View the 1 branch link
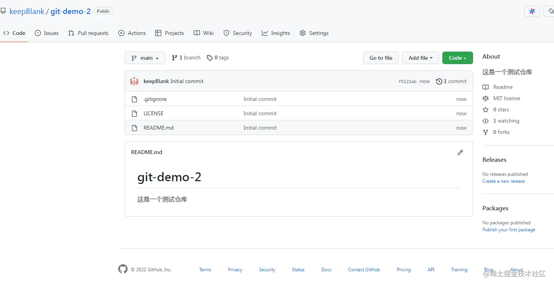This screenshot has height=286, width=554. (186, 58)
